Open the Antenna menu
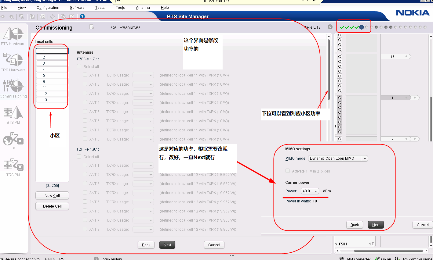 [143, 8]
